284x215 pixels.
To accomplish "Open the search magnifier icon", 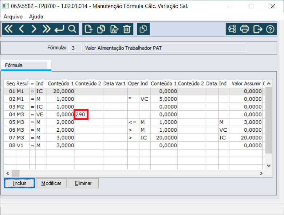I will click(x=72, y=29).
